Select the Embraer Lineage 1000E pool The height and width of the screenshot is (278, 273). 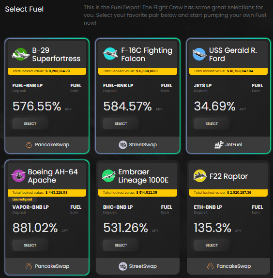tap(121, 245)
